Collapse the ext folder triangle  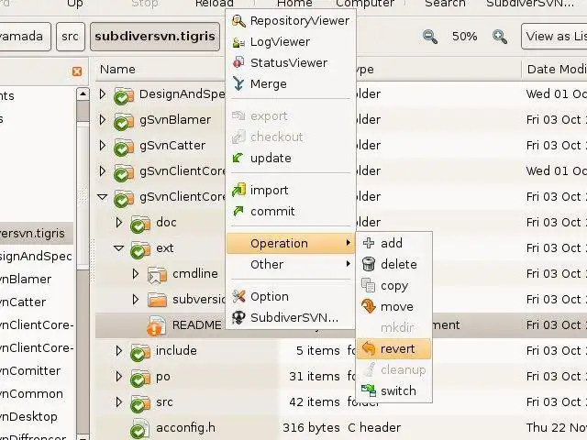(118, 248)
